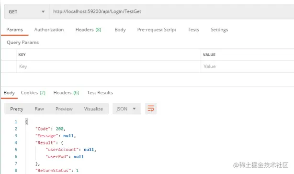Click the VALUE column header

point(209,54)
